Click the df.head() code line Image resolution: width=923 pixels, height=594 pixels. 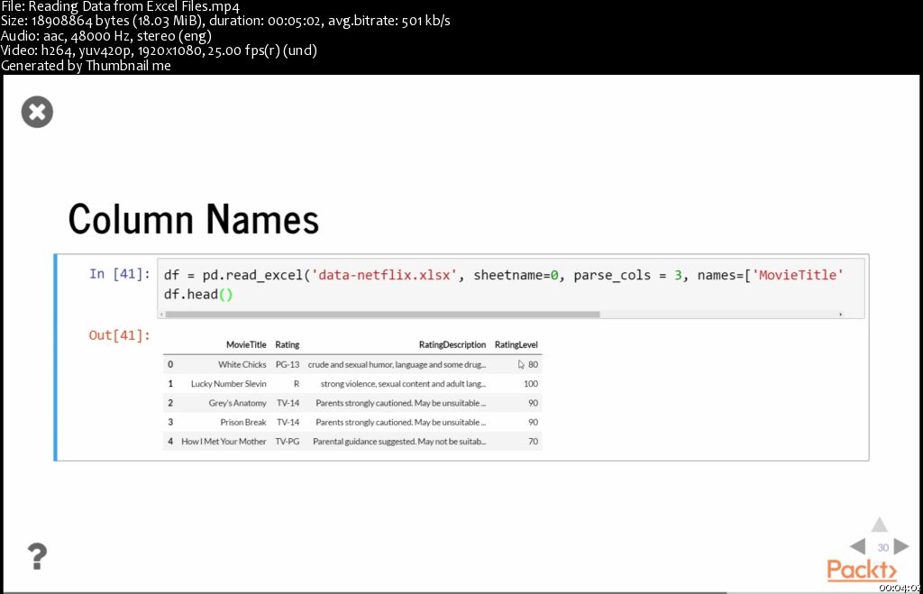(x=198, y=295)
